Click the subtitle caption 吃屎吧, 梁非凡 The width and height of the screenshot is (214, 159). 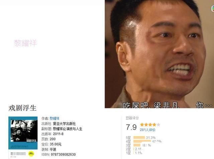[x=151, y=105]
